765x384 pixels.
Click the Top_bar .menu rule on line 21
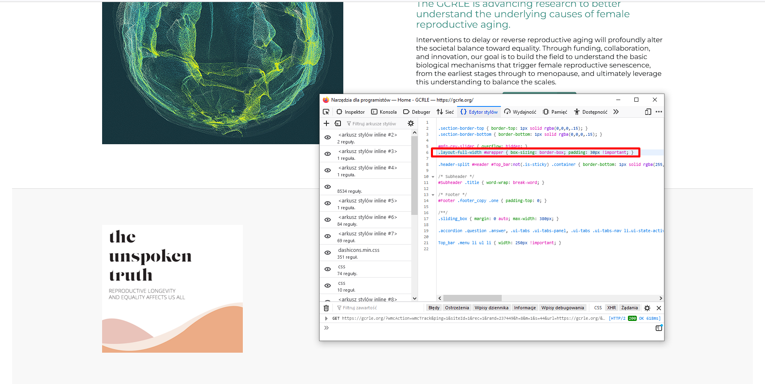point(499,243)
